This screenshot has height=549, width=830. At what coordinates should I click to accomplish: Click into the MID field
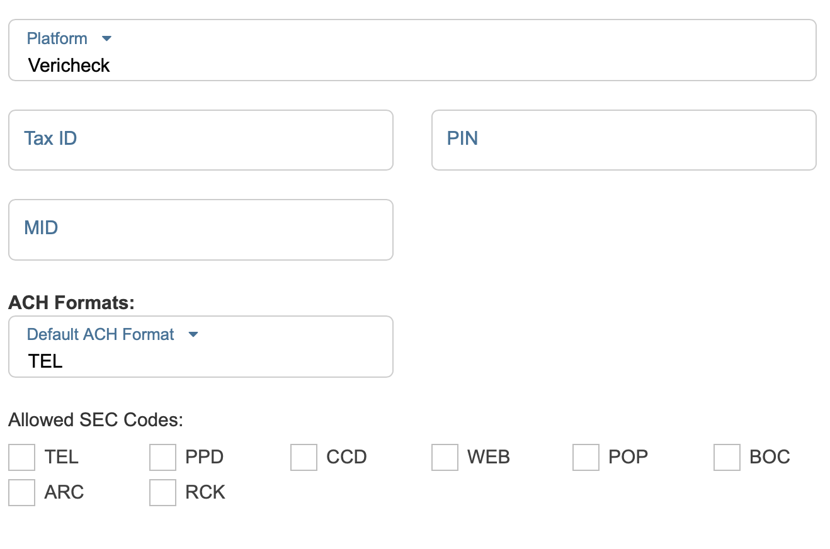pyautogui.click(x=200, y=229)
